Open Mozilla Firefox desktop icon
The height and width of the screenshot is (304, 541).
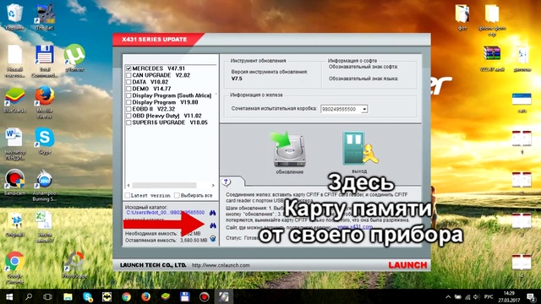pos(45,102)
